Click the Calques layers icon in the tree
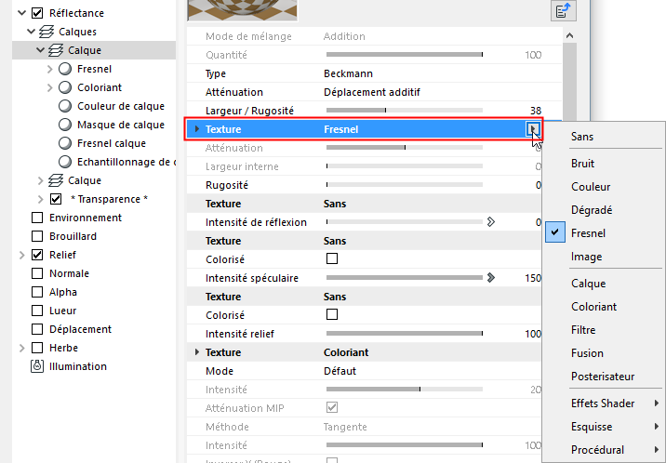Image resolution: width=666 pixels, height=463 pixels. 47,32
